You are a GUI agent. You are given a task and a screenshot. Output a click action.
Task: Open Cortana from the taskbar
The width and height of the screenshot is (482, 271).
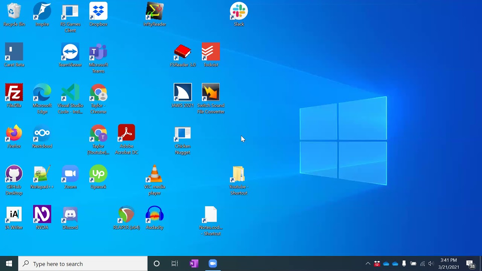[157, 263]
